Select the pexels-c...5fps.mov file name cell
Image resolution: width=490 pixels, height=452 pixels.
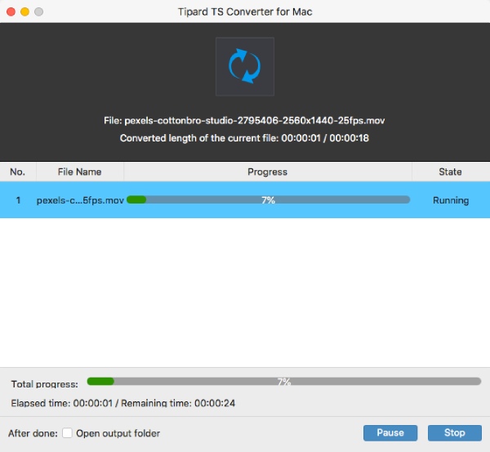click(x=80, y=200)
